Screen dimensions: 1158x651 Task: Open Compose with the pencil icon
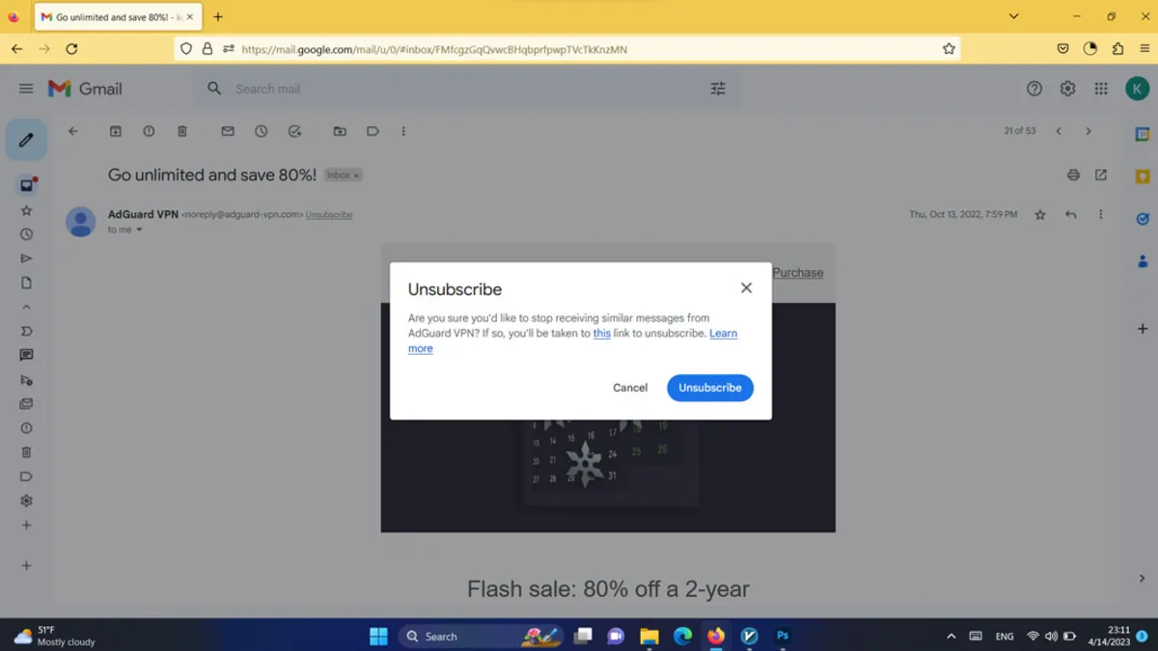(26, 139)
